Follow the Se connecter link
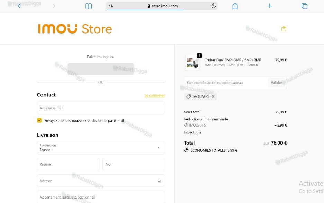 pyautogui.click(x=154, y=95)
